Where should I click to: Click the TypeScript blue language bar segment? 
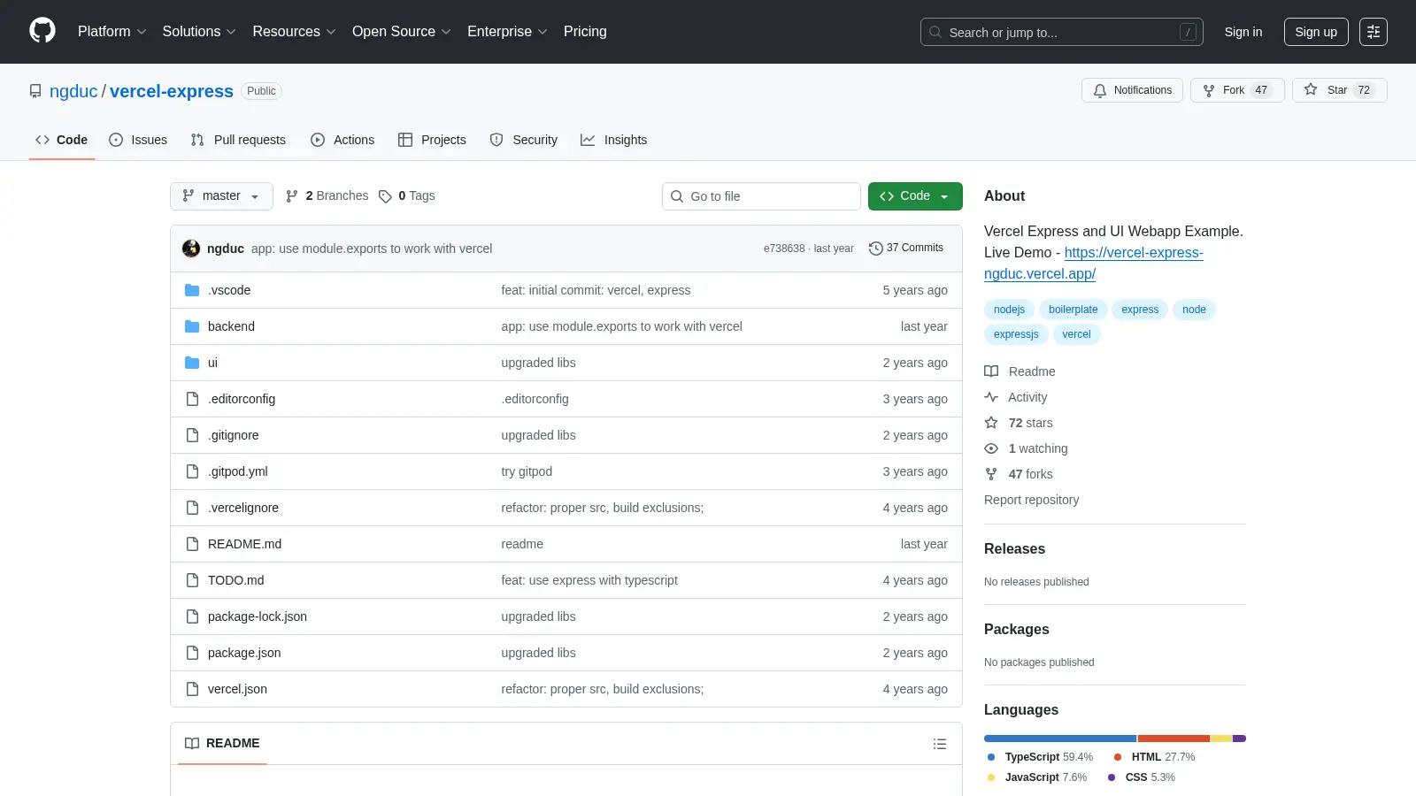tap(1060, 739)
